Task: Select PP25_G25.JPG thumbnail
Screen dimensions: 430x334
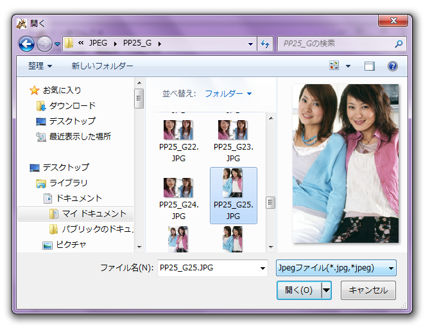Action: tap(232, 183)
